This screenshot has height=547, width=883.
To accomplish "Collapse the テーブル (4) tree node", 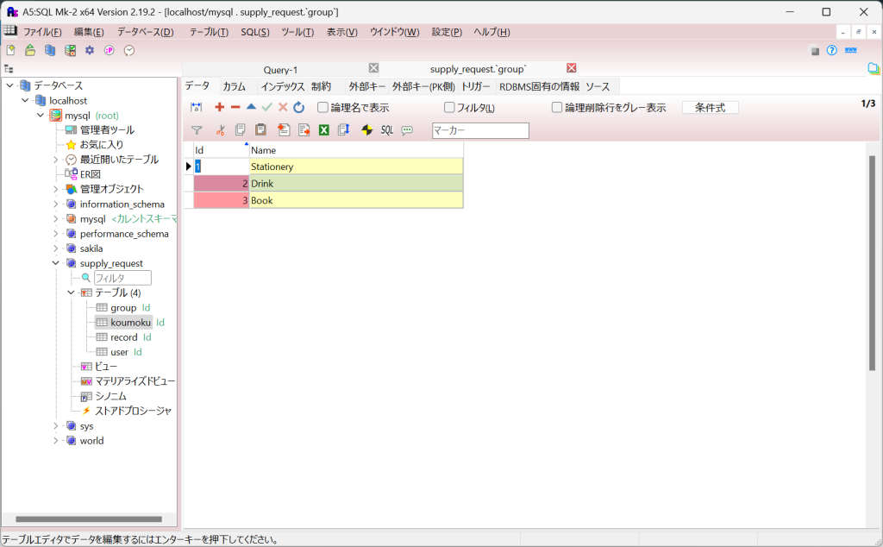I will click(72, 292).
